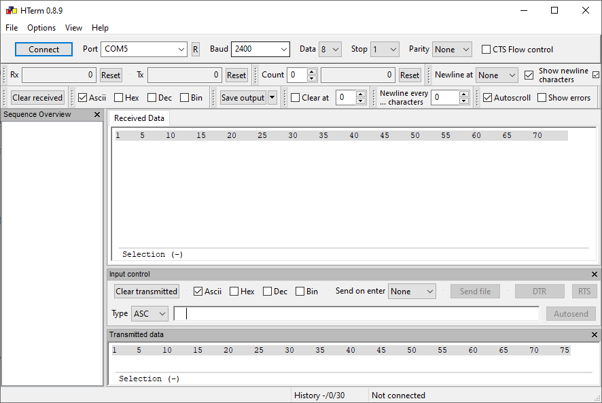The height and width of the screenshot is (403, 602).
Task: Close the Transmitted data panel
Action: click(595, 334)
